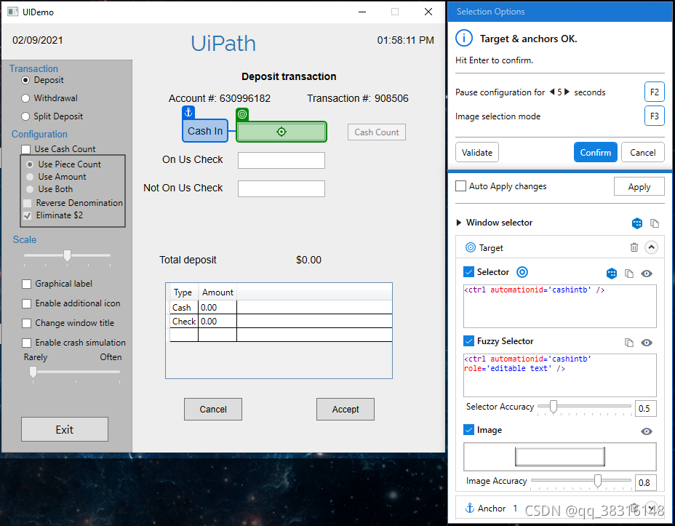Viewport: 675px width, 526px height.
Task: Select the Deposit radio button
Action: point(25,80)
